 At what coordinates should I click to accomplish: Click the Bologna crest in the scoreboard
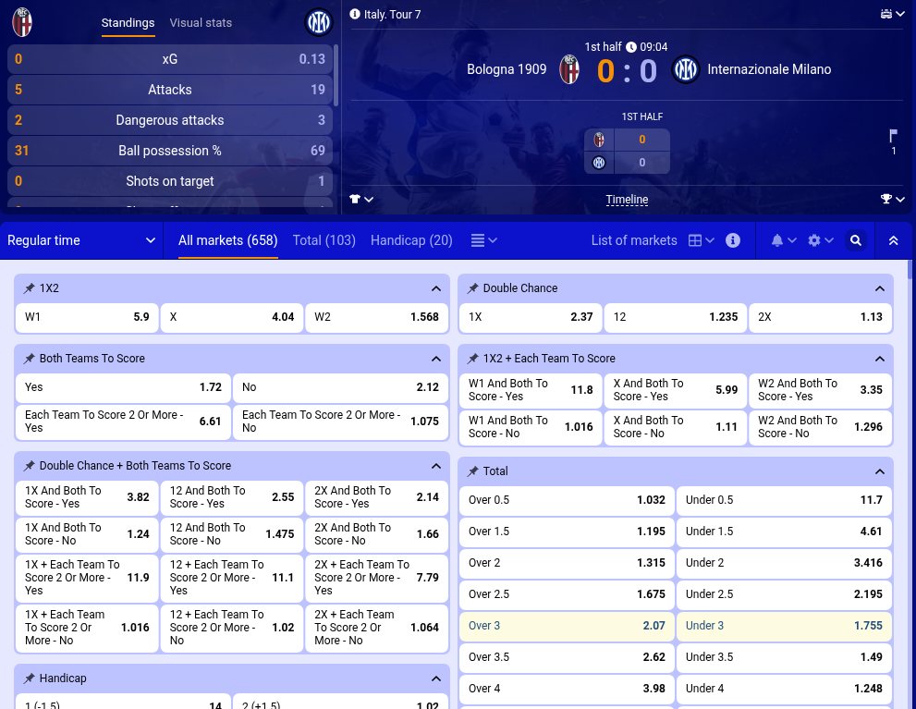coord(569,69)
